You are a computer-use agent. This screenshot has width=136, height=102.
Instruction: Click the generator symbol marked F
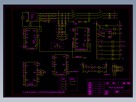(x=33, y=16)
